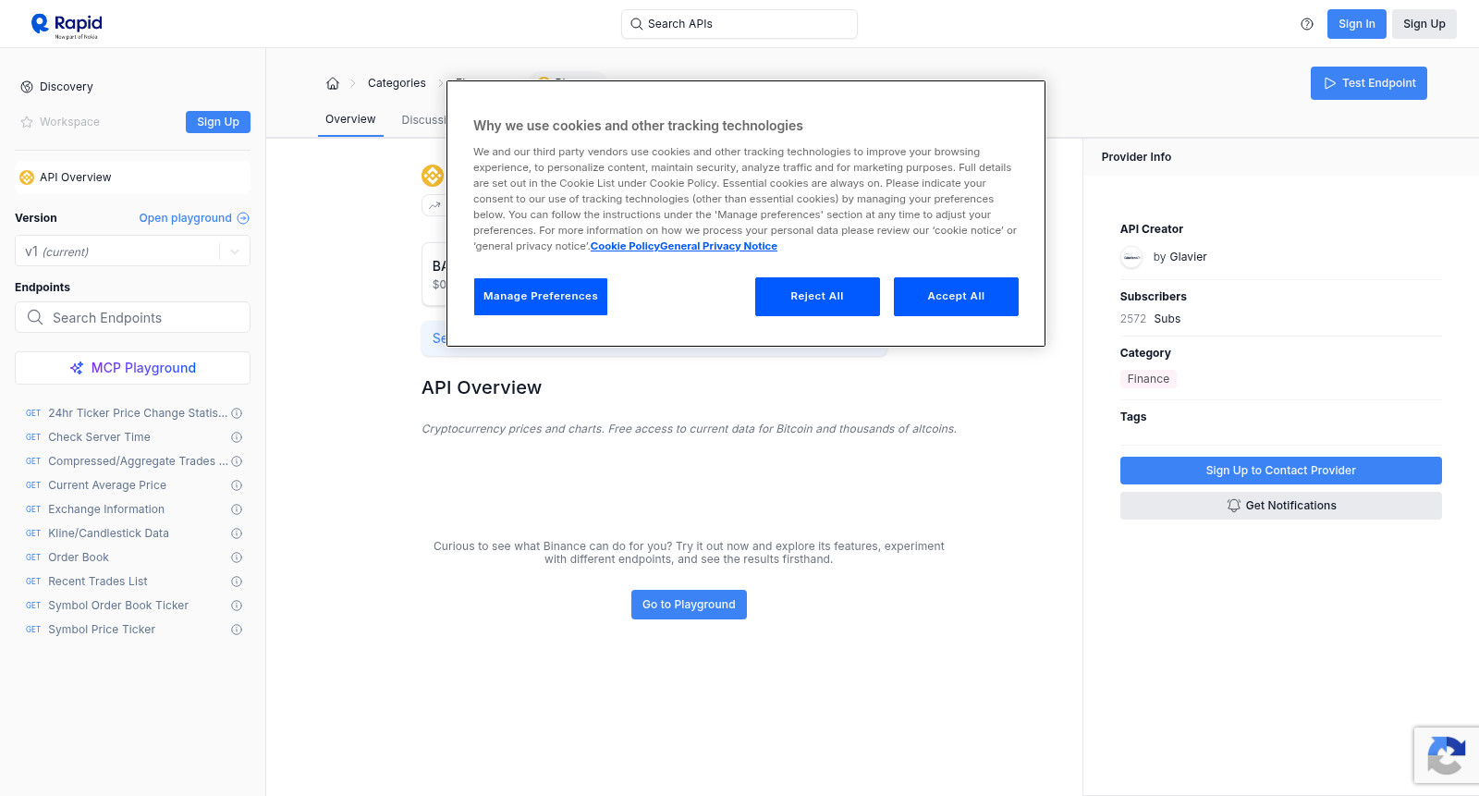This screenshot has width=1479, height=796.
Task: Select the Exchange Information endpoint
Action: 106,509
